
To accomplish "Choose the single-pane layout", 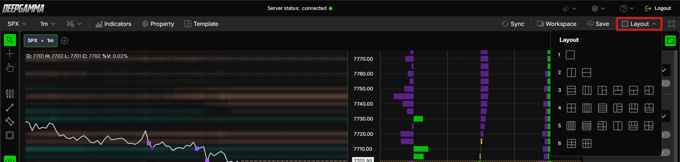I will [570, 55].
